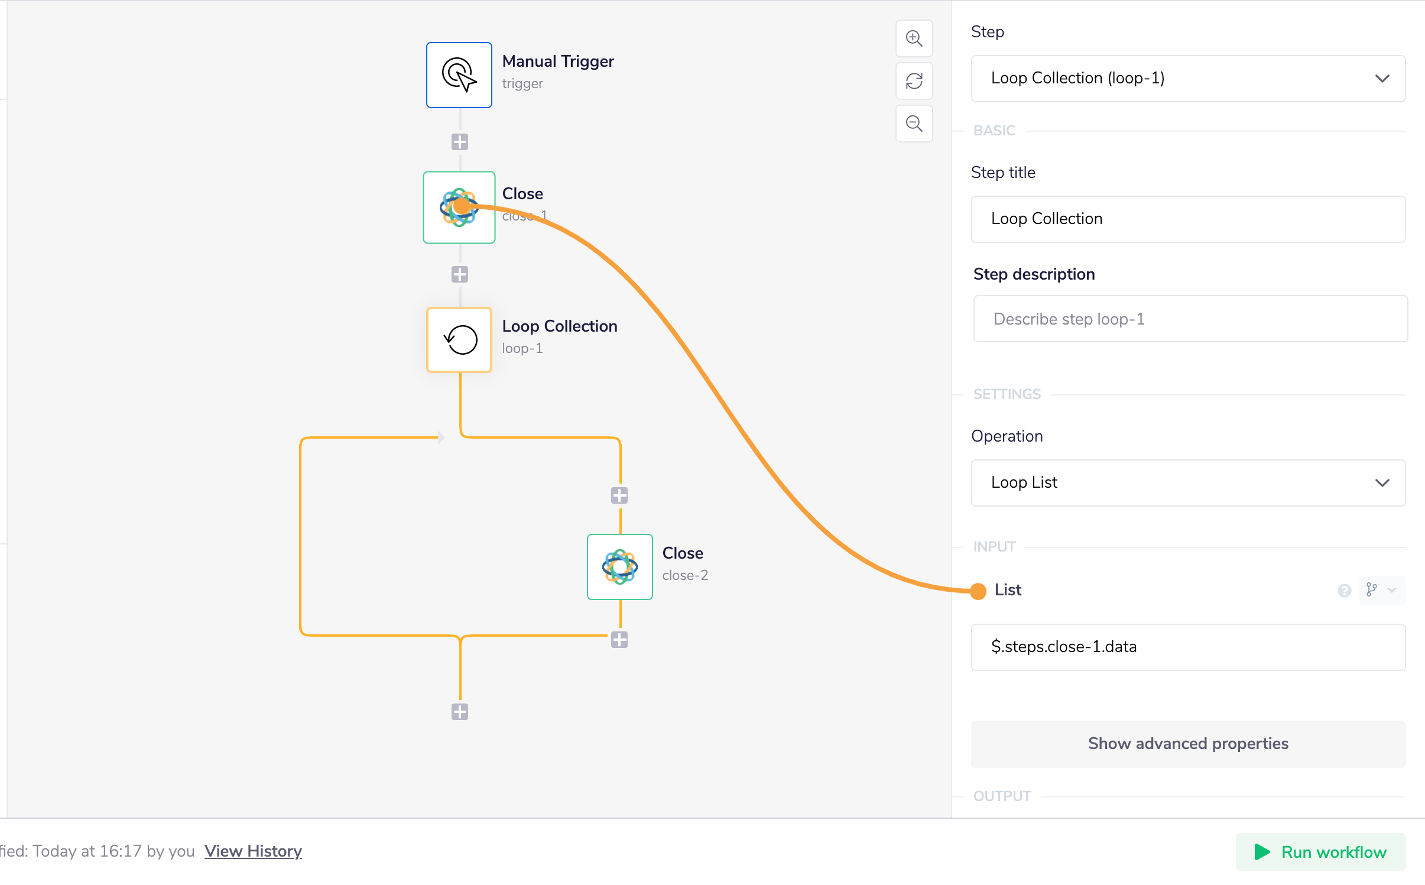Viewport: 1425px width, 885px height.
Task: Expand the Operation Loop List dropdown
Action: point(1188,483)
